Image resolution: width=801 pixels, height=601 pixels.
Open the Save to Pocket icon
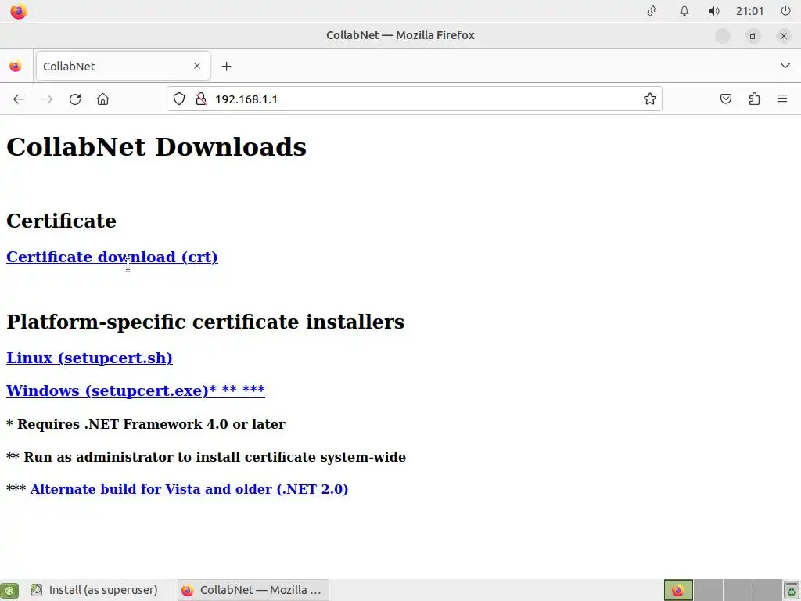pos(725,99)
